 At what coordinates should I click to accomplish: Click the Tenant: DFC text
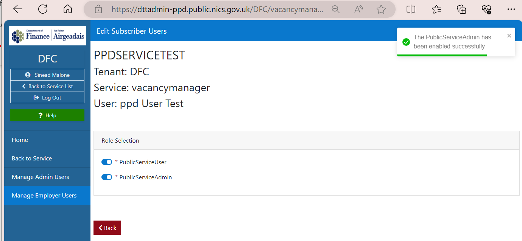coord(122,72)
